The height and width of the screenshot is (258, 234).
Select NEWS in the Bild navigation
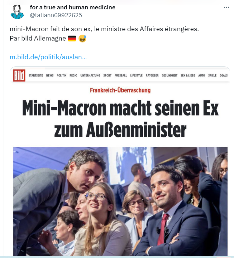click(x=50, y=75)
